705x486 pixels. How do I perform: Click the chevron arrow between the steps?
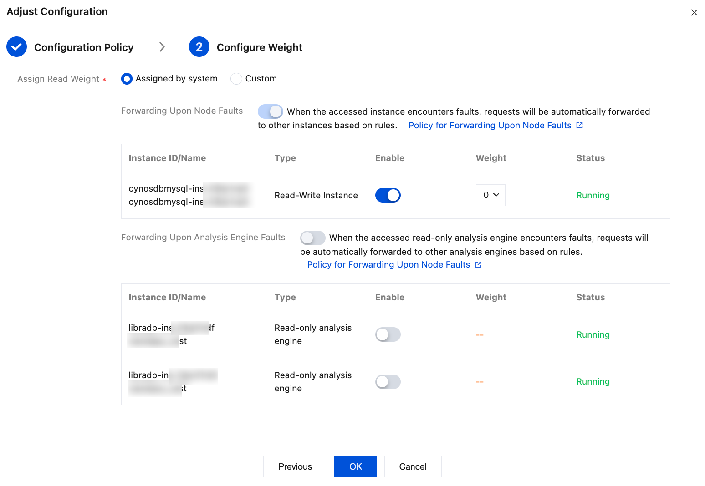(x=162, y=47)
